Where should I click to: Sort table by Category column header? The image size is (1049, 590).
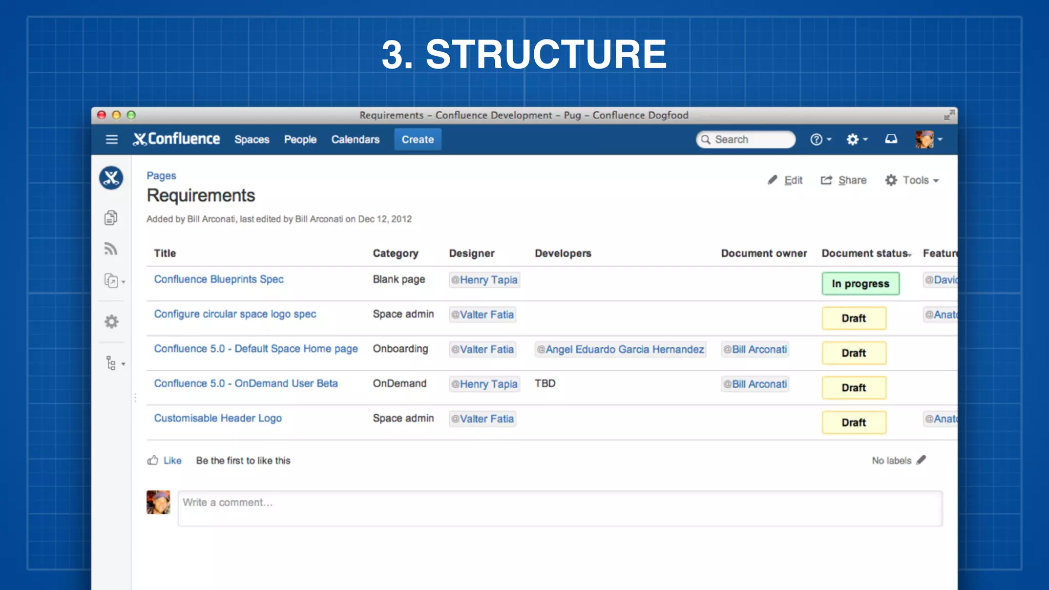(x=395, y=253)
